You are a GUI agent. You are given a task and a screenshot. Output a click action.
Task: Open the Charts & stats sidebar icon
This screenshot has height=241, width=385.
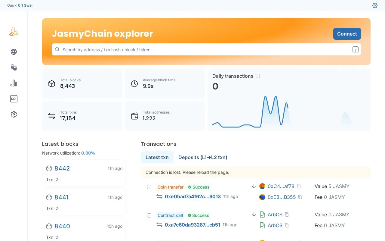[x=14, y=83]
